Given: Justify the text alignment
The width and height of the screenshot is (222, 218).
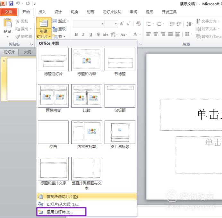Looking at the screenshot, I should click(170, 34).
